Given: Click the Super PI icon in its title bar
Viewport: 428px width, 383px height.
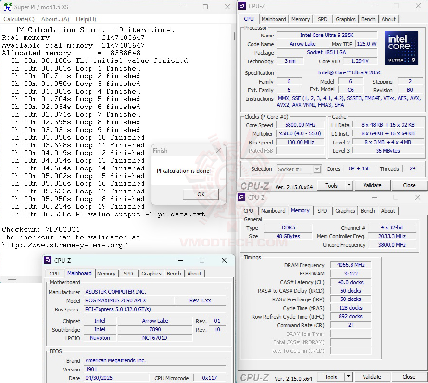Looking at the screenshot, I should coord(7,7).
